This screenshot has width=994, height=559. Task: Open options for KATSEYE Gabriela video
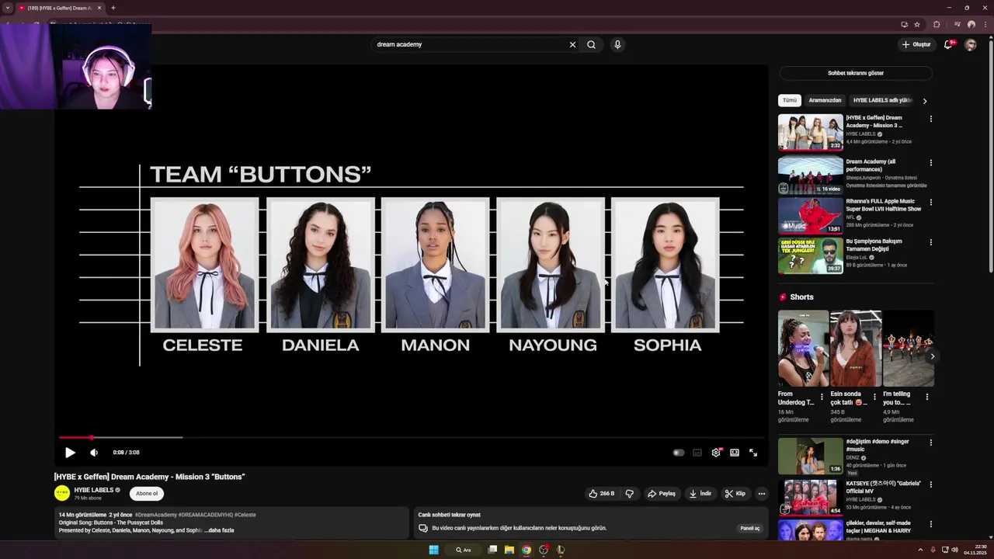tap(930, 484)
